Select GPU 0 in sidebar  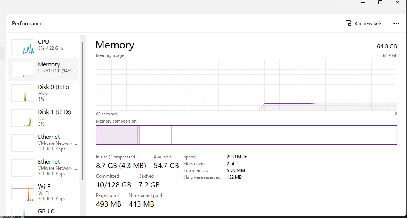pos(43,212)
